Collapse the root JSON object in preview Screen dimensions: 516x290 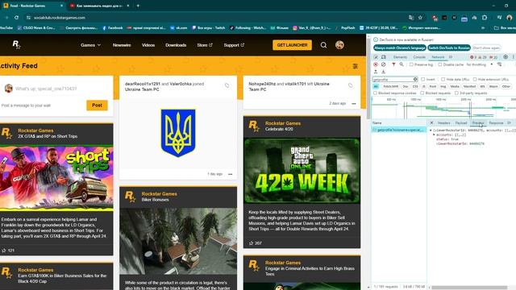click(x=431, y=130)
